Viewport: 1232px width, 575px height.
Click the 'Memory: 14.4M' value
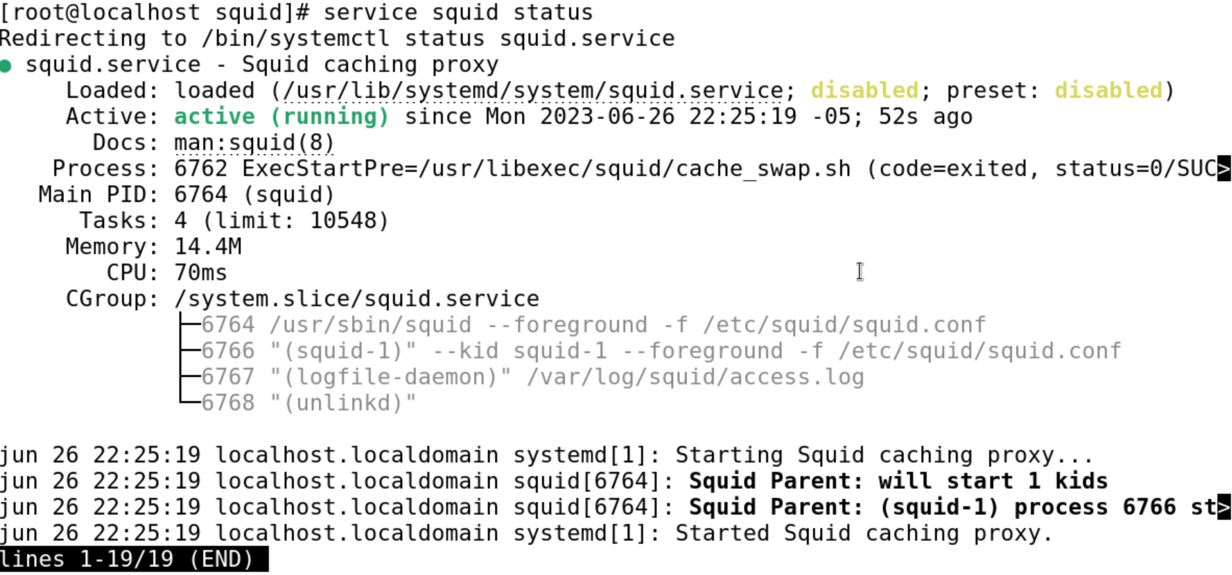pyautogui.click(x=207, y=247)
